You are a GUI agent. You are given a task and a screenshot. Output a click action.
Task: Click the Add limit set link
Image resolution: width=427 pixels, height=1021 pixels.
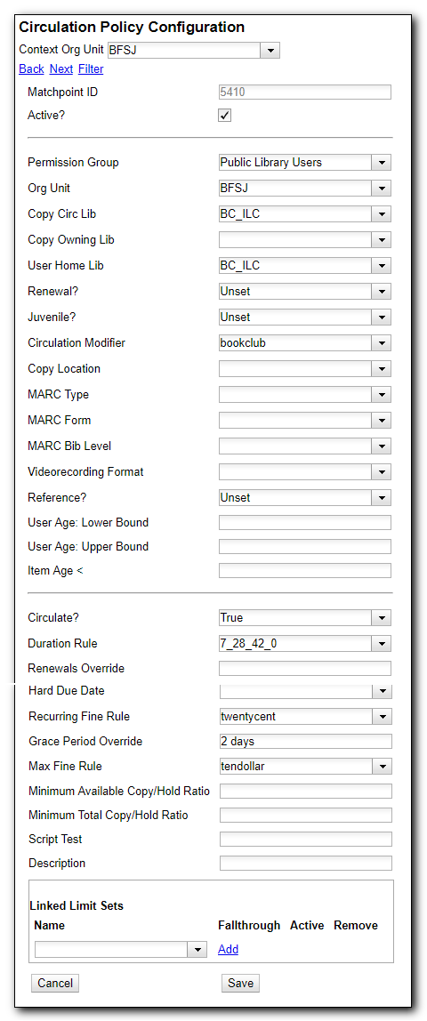click(x=228, y=949)
